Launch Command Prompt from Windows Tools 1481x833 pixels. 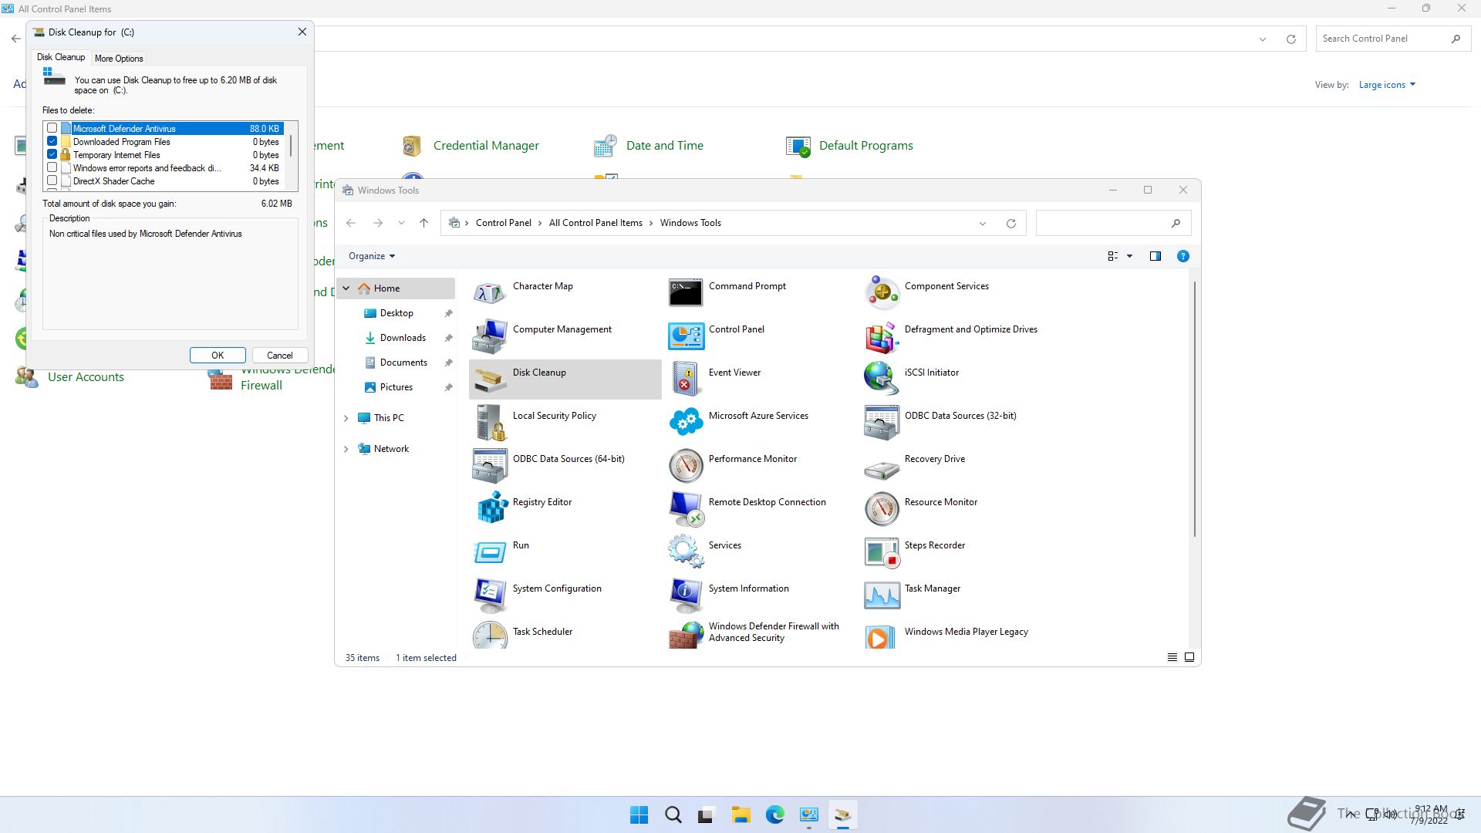(x=686, y=293)
